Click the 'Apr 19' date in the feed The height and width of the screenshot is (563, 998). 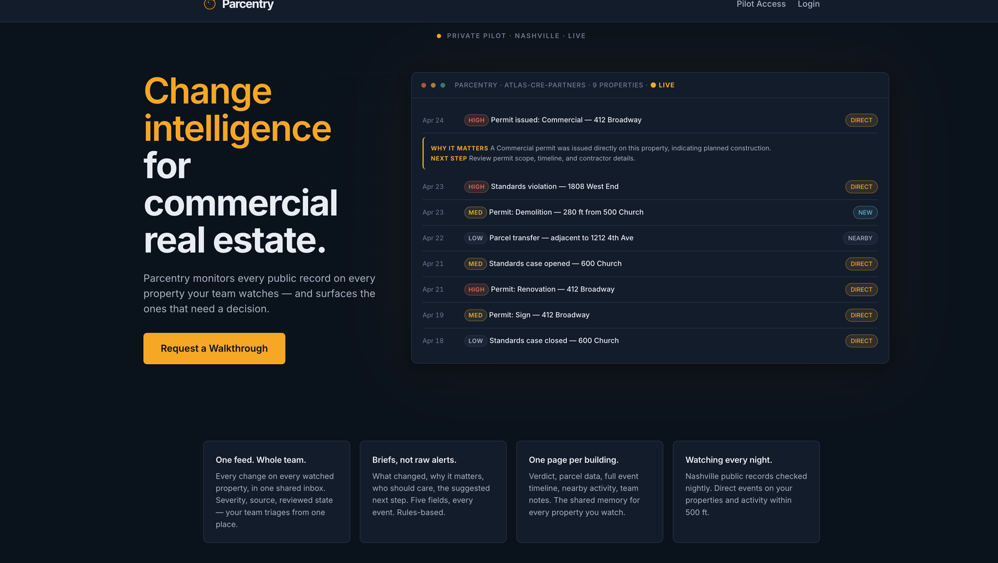pos(433,315)
